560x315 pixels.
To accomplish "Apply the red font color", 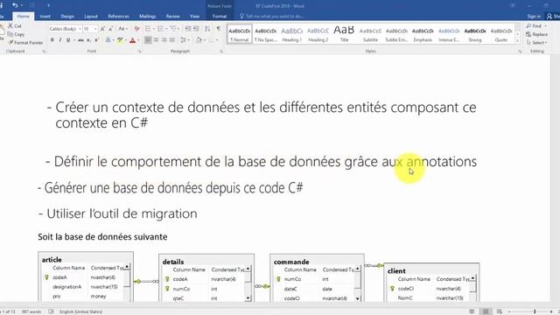I will [x=133, y=40].
